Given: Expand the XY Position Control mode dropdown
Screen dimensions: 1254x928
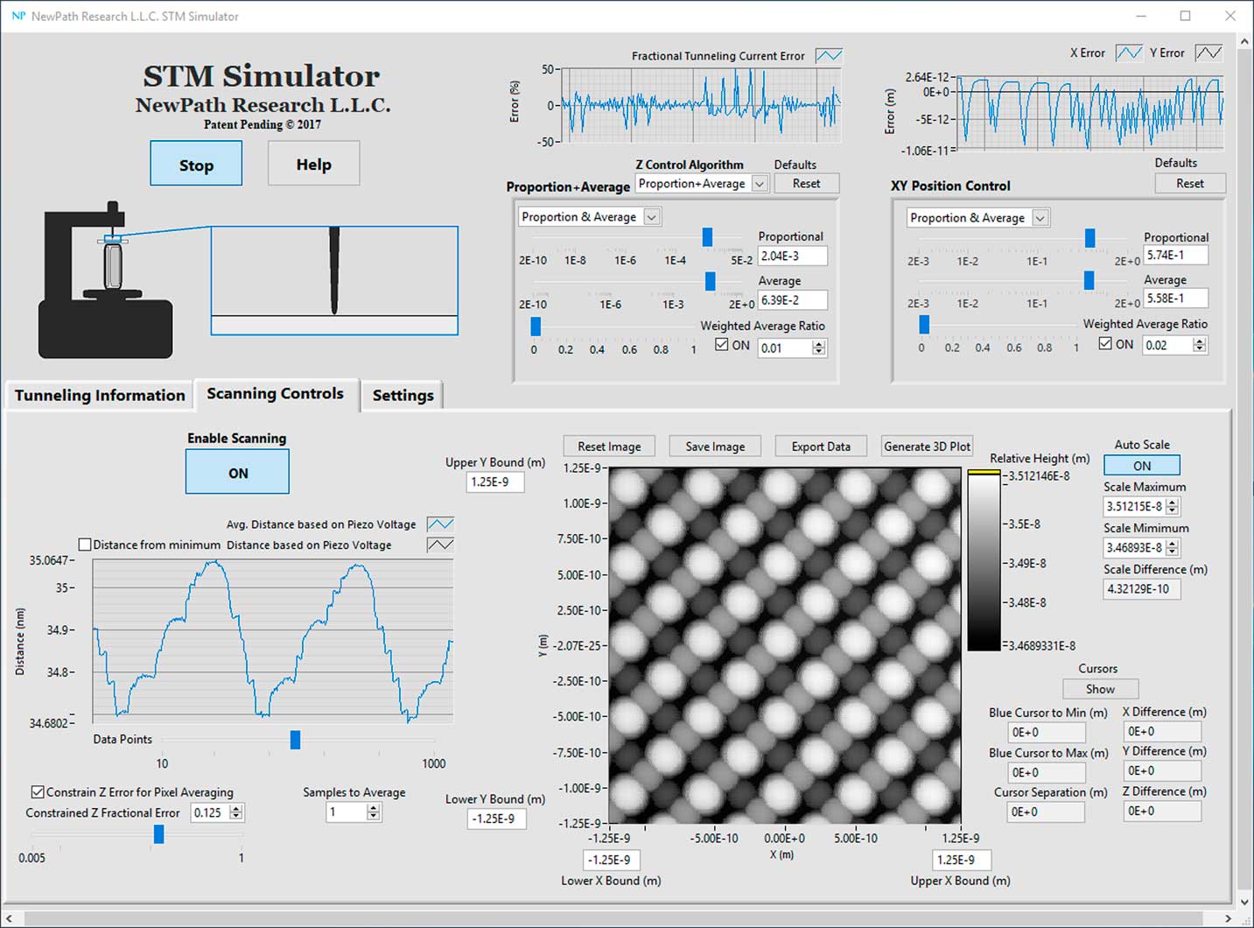Looking at the screenshot, I should (1040, 218).
